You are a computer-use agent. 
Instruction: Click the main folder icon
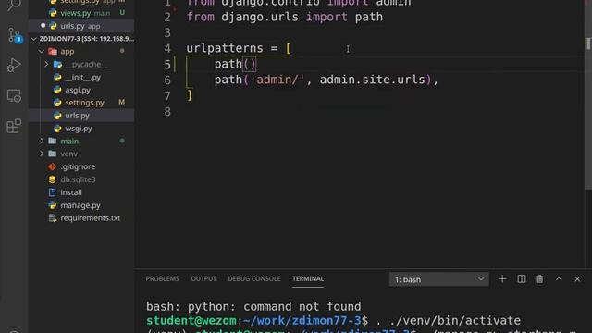click(53, 141)
